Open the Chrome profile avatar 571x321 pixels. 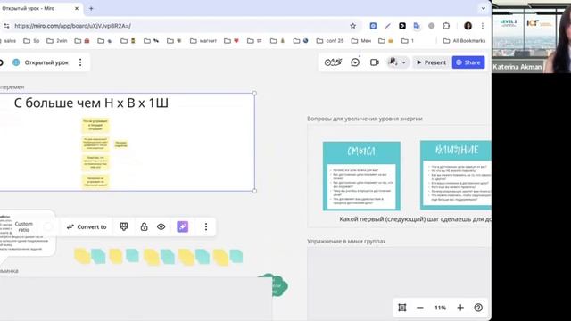[x=468, y=26]
